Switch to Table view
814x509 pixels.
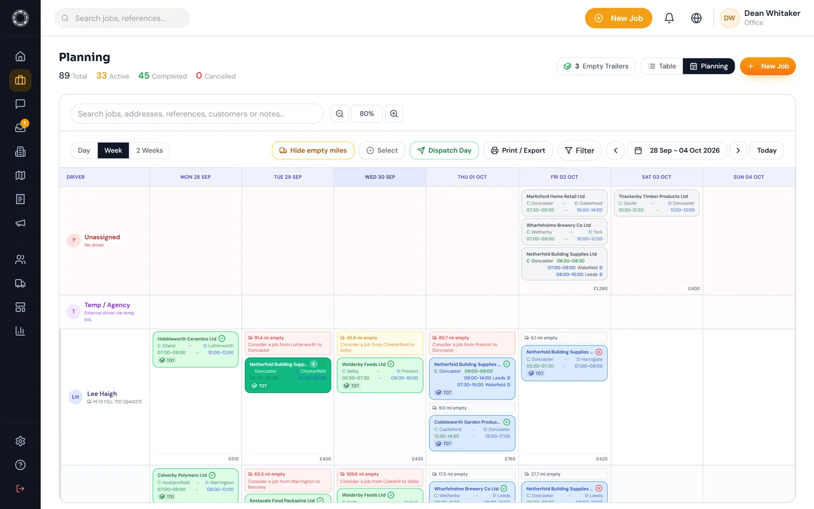point(662,66)
